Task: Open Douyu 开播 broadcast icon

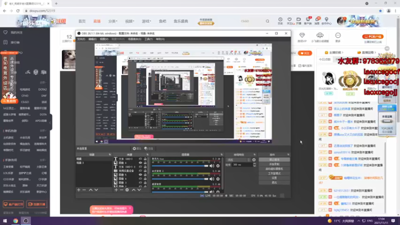Action: (x=298, y=21)
